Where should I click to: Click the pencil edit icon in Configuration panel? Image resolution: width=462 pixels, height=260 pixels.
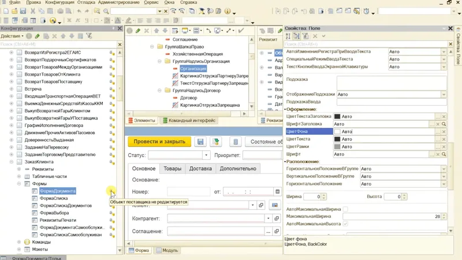pyautogui.click(x=38, y=36)
